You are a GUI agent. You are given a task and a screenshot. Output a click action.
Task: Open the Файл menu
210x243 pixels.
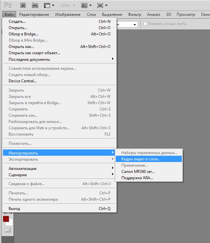pos(9,15)
